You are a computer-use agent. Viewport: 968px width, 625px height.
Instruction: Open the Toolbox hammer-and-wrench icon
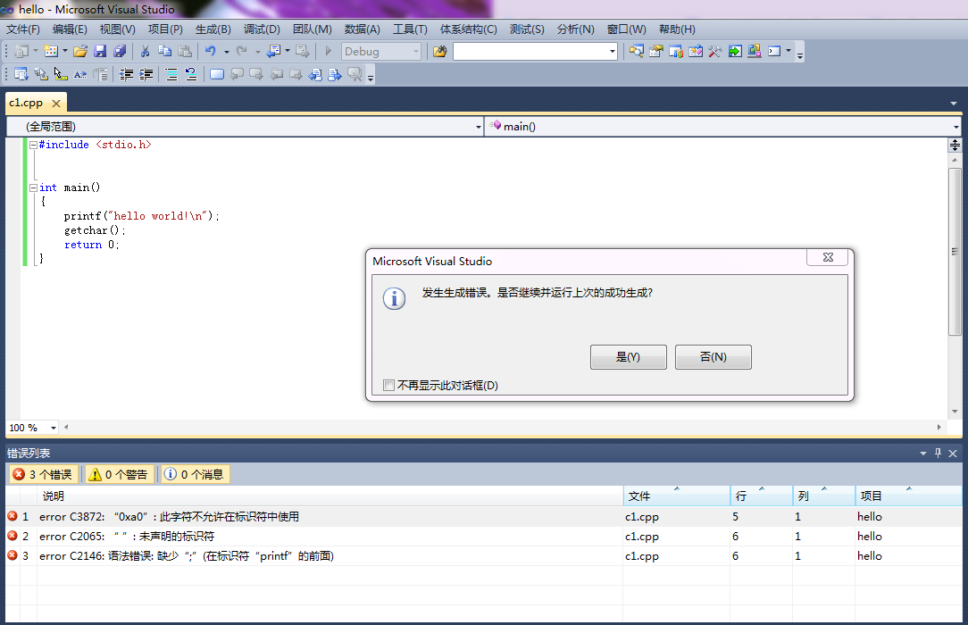tap(715, 51)
